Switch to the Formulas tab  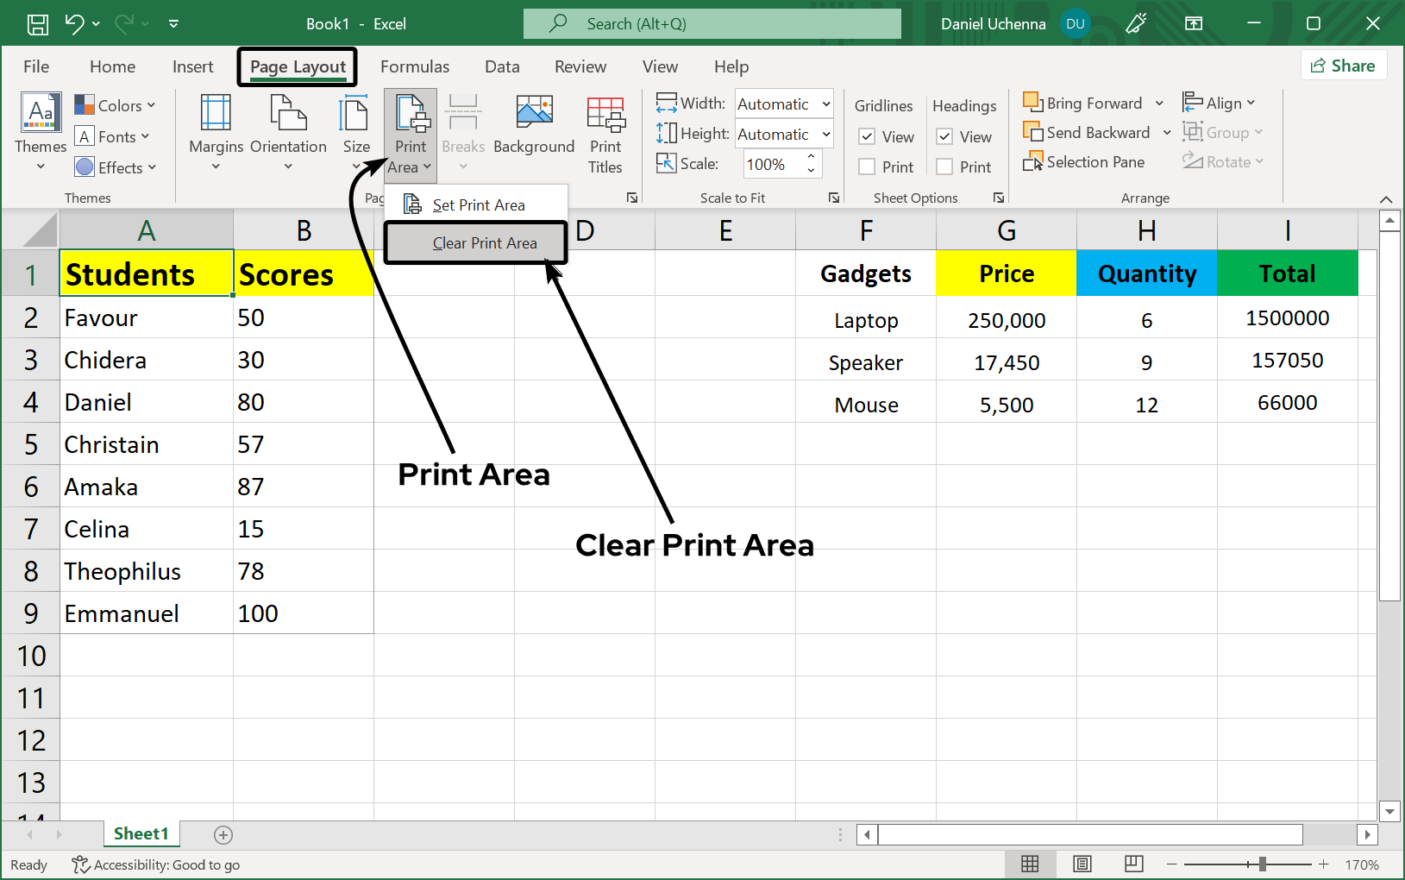pyautogui.click(x=415, y=66)
